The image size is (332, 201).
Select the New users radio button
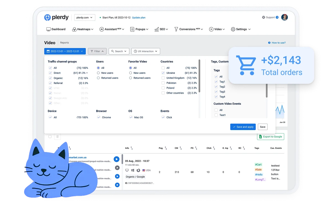(98, 73)
